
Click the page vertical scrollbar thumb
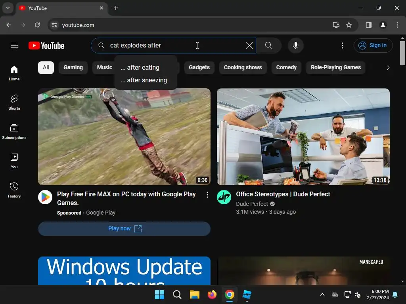[402, 53]
